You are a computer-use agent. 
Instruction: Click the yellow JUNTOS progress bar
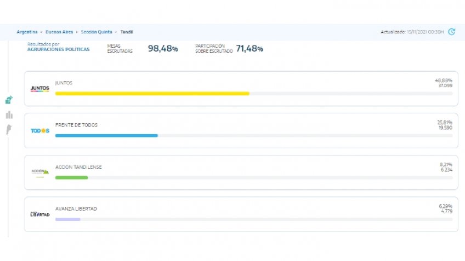coord(152,94)
